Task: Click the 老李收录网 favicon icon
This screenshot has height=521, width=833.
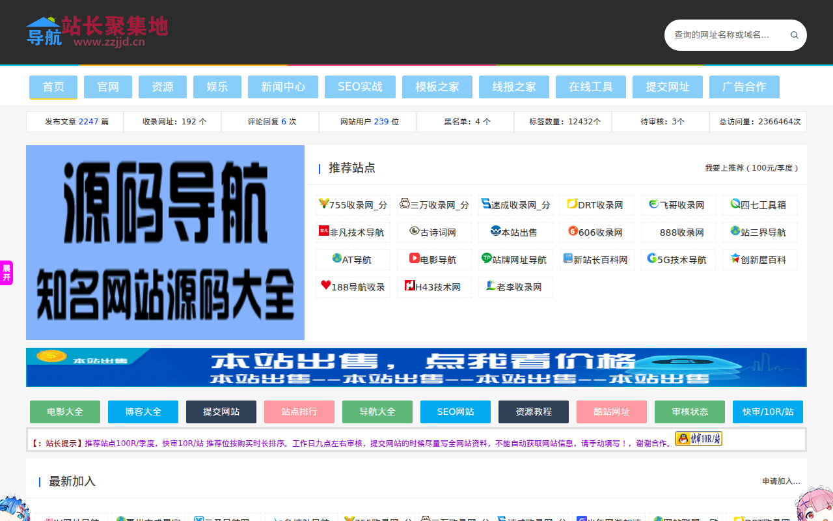Action: pos(491,286)
